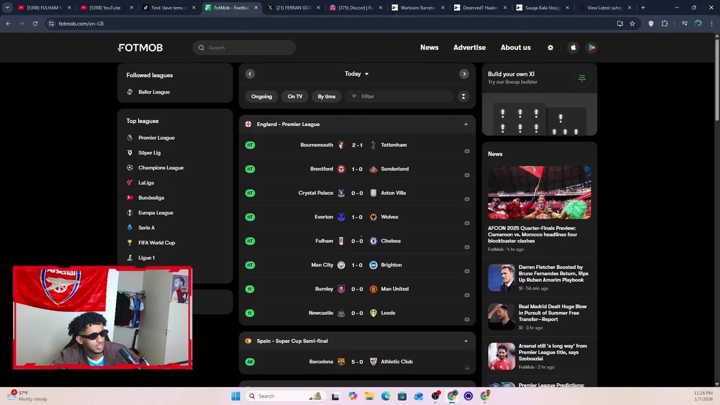Click the Bundesliga logo icon
The width and height of the screenshot is (720, 405).
click(x=130, y=198)
